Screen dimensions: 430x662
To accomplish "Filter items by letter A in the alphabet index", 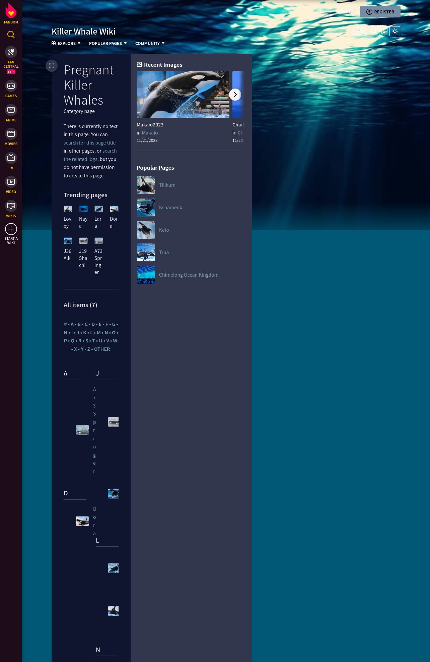I will pyautogui.click(x=72, y=324).
